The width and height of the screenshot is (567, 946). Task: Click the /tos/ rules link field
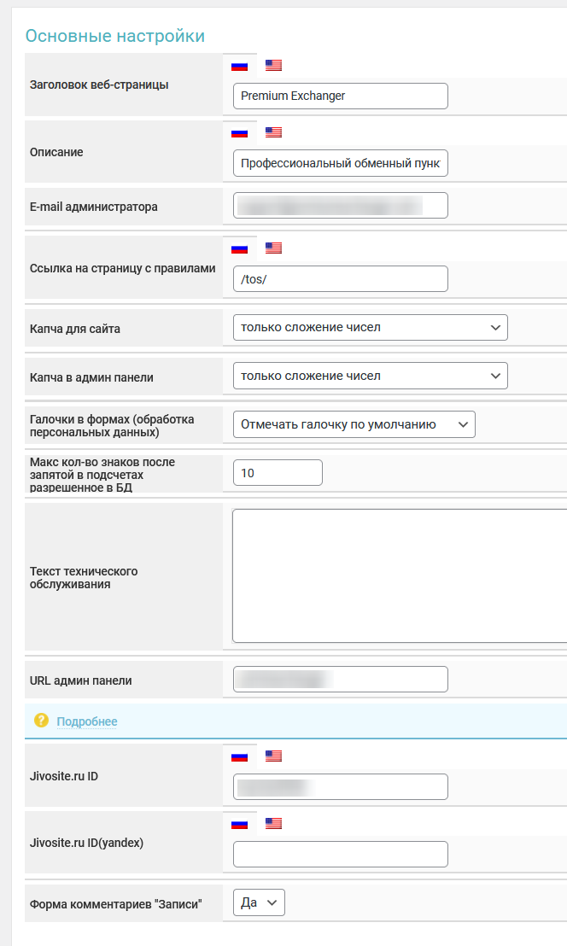(x=340, y=279)
